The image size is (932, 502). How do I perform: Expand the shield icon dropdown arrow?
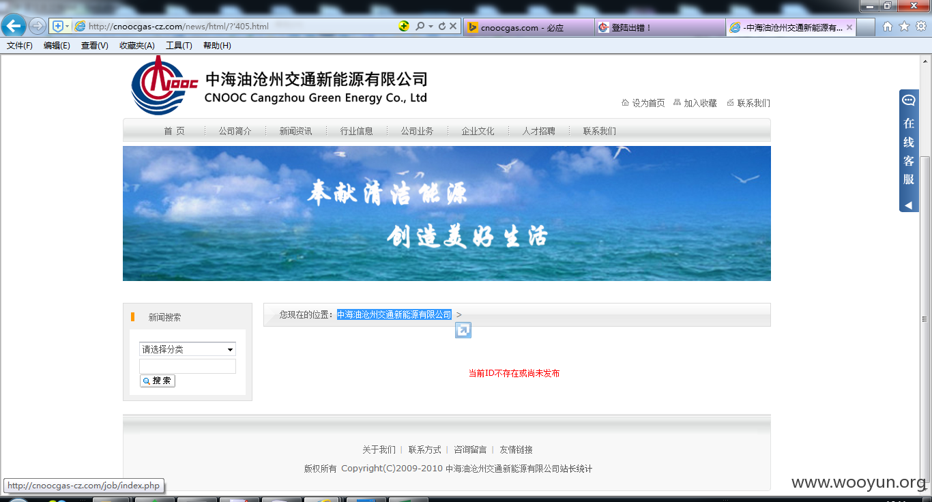point(67,27)
